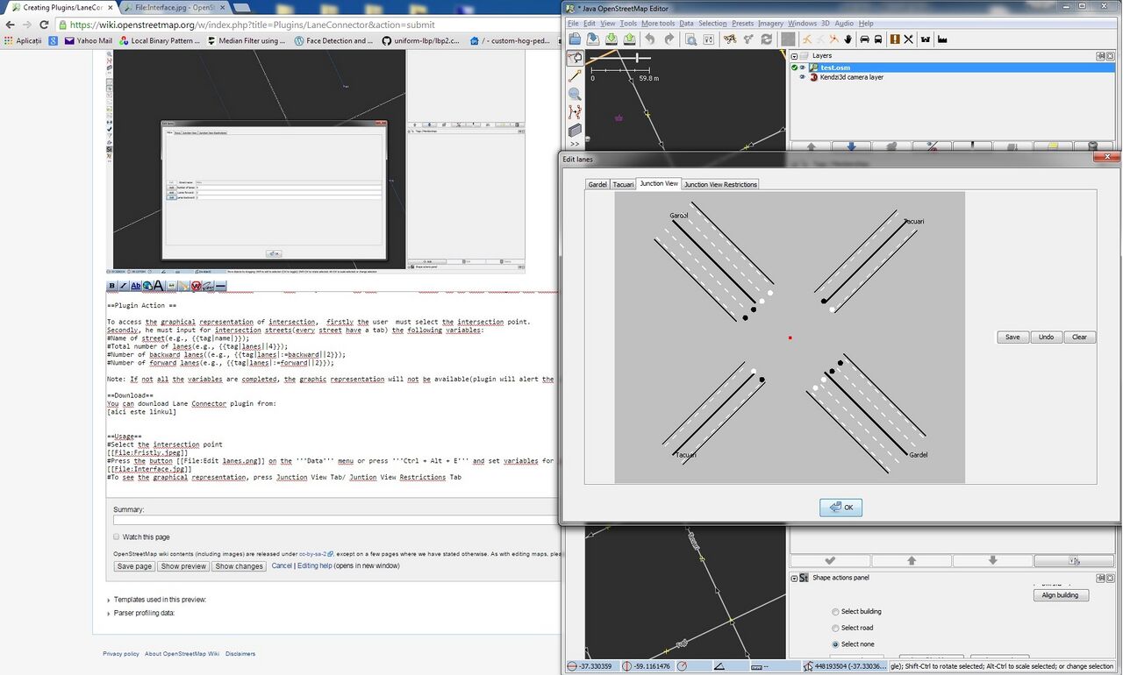This screenshot has height=675, width=1123.
Task: Open the Preferences sliders icon in JOSM toolbar
Action: (709, 39)
